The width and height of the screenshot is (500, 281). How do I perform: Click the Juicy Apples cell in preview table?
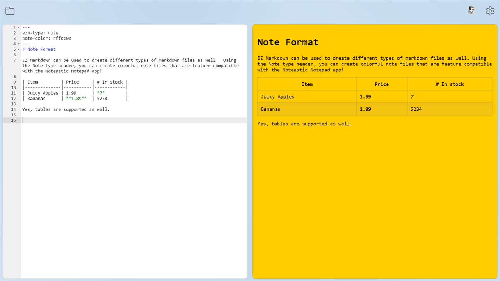(277, 96)
